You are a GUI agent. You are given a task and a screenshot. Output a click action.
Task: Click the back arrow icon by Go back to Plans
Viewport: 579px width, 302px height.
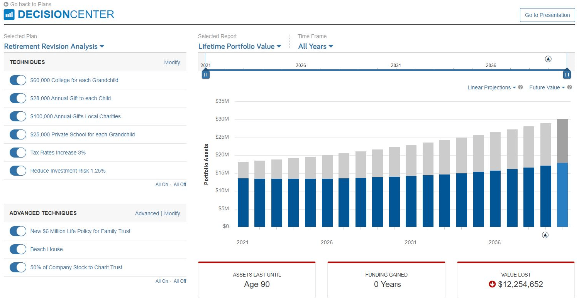pyautogui.click(x=6, y=4)
